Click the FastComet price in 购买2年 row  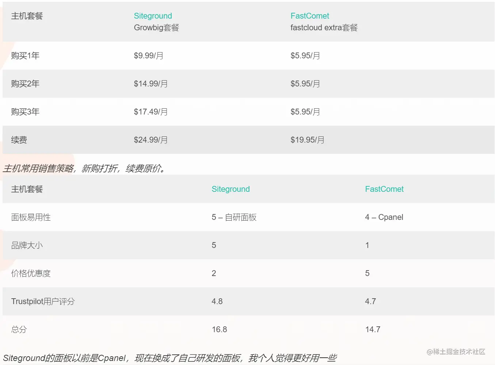(305, 84)
